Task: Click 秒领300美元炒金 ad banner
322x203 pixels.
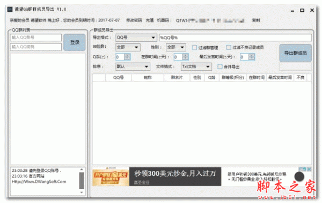Action: tap(175, 177)
